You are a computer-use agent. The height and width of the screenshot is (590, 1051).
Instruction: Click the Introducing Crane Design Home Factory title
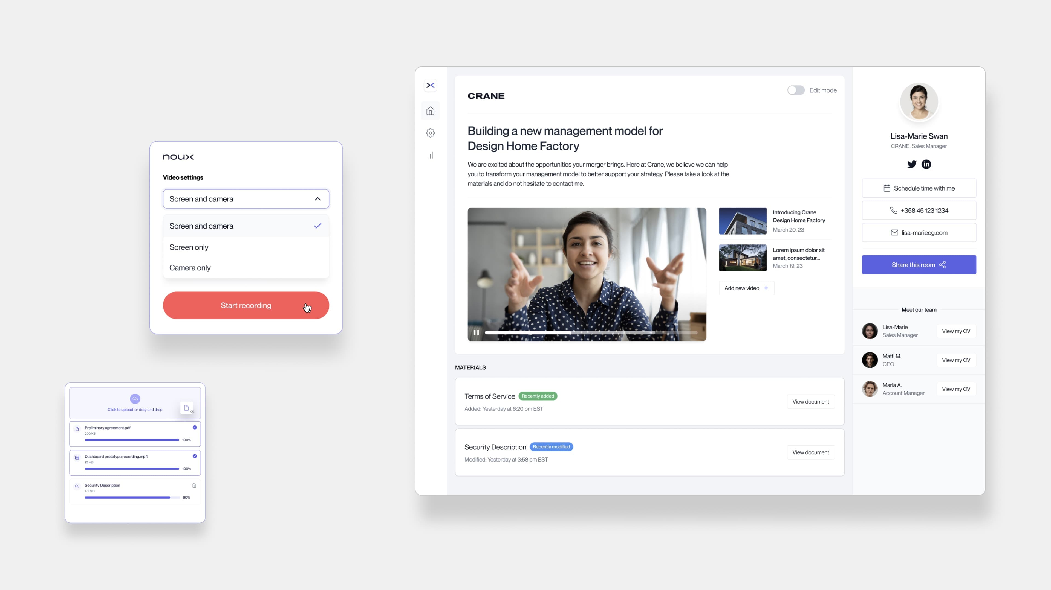coord(799,216)
